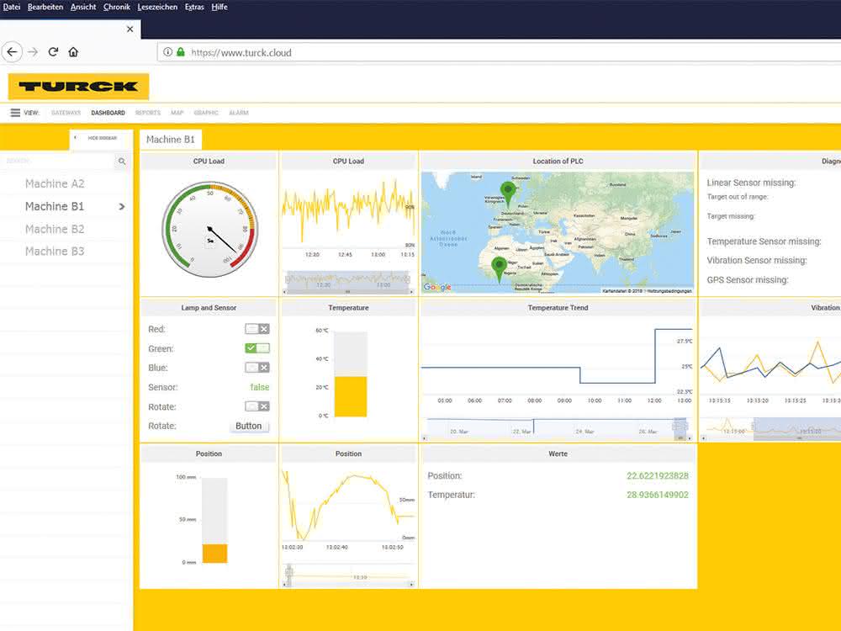Click the Position value 22.6221923828
The image size is (841, 631).
coord(657,476)
